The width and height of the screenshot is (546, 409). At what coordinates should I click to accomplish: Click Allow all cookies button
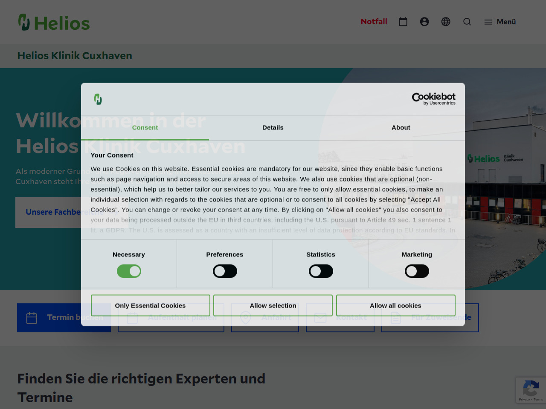(x=395, y=305)
